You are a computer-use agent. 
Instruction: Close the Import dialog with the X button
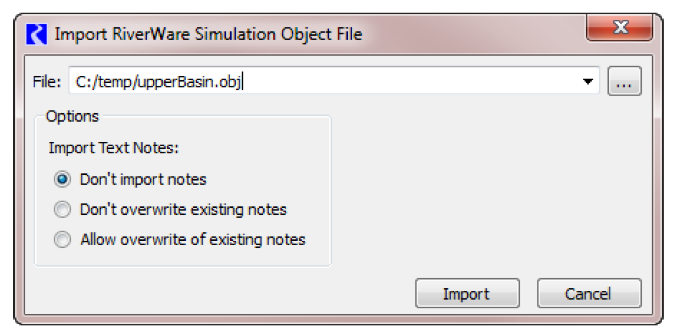click(619, 28)
